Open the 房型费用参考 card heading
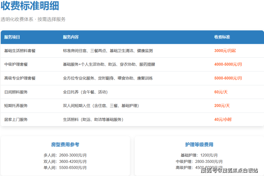Viewport: 264px width, 176px height. 65,145
